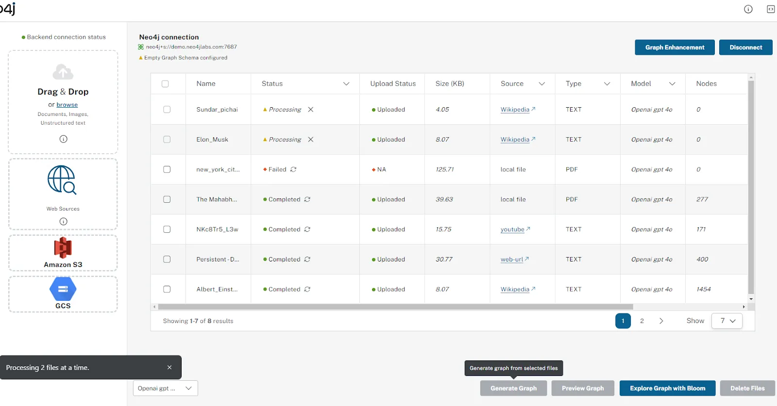Select page 1 button

pos(623,321)
